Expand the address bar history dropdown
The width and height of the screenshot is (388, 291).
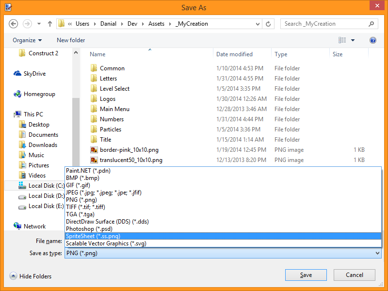coord(258,24)
